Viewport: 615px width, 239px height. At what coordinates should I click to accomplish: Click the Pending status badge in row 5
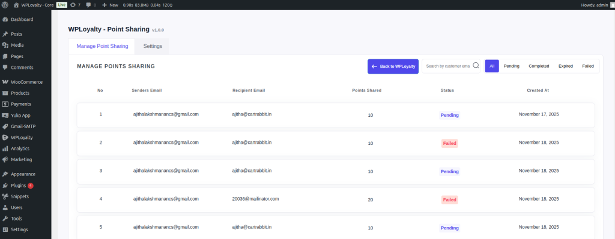coord(449,228)
